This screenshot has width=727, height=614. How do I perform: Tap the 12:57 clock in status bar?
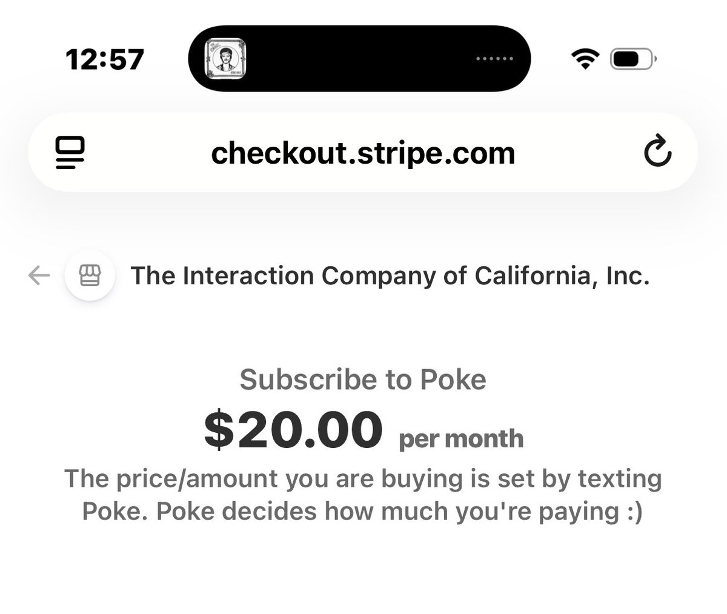tap(105, 59)
